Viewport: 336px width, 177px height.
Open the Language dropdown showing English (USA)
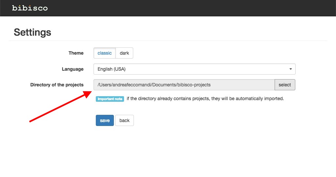point(194,69)
